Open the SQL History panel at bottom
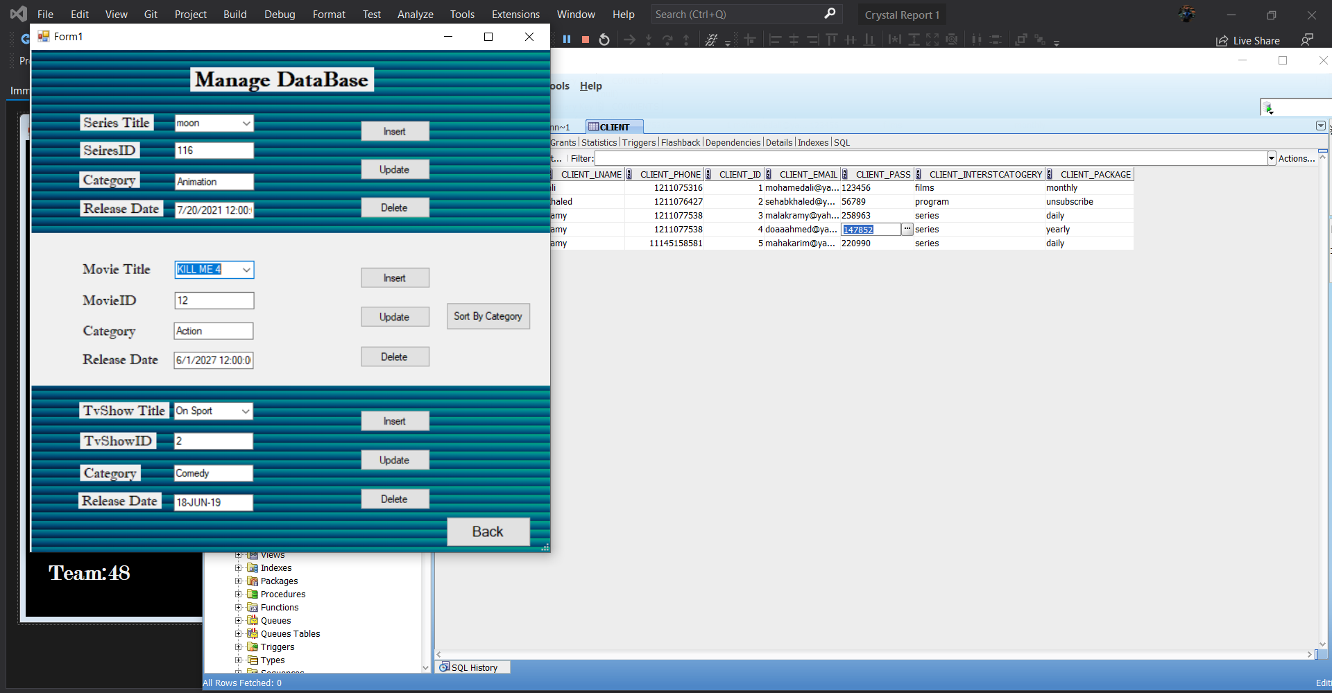 click(472, 667)
